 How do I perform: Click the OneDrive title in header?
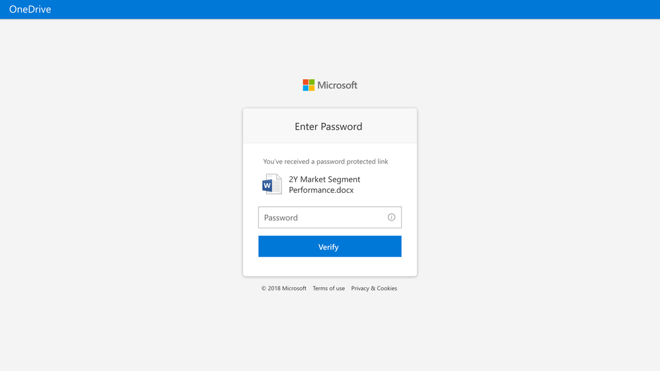point(30,9)
